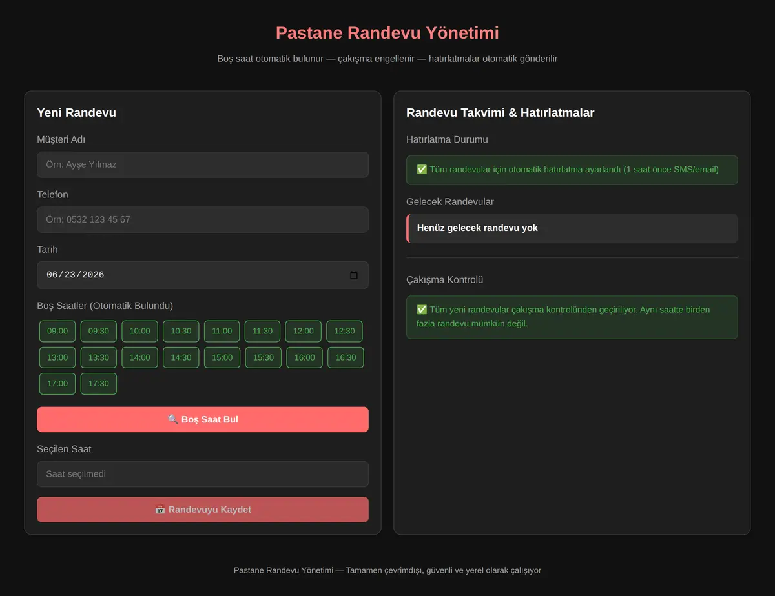
Task: Choose the 16:00 time slot
Action: click(x=305, y=357)
